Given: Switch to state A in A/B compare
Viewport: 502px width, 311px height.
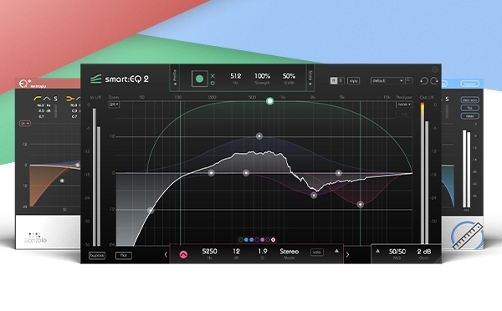Looking at the screenshot, I should click(x=334, y=80).
